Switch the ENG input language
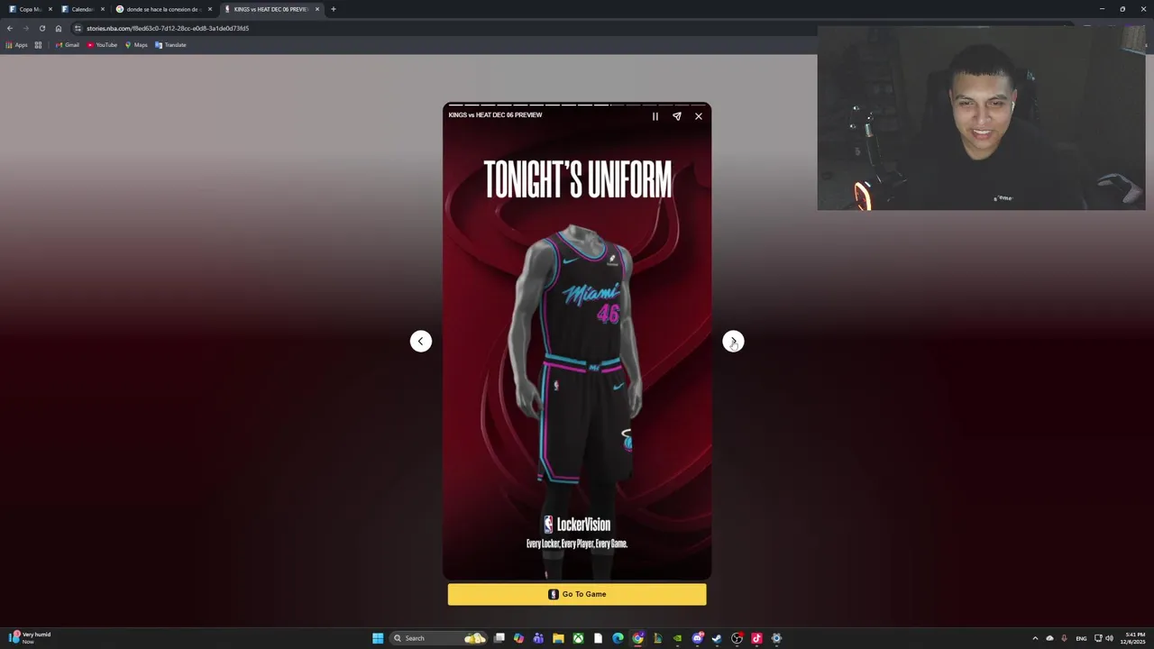 click(x=1081, y=638)
